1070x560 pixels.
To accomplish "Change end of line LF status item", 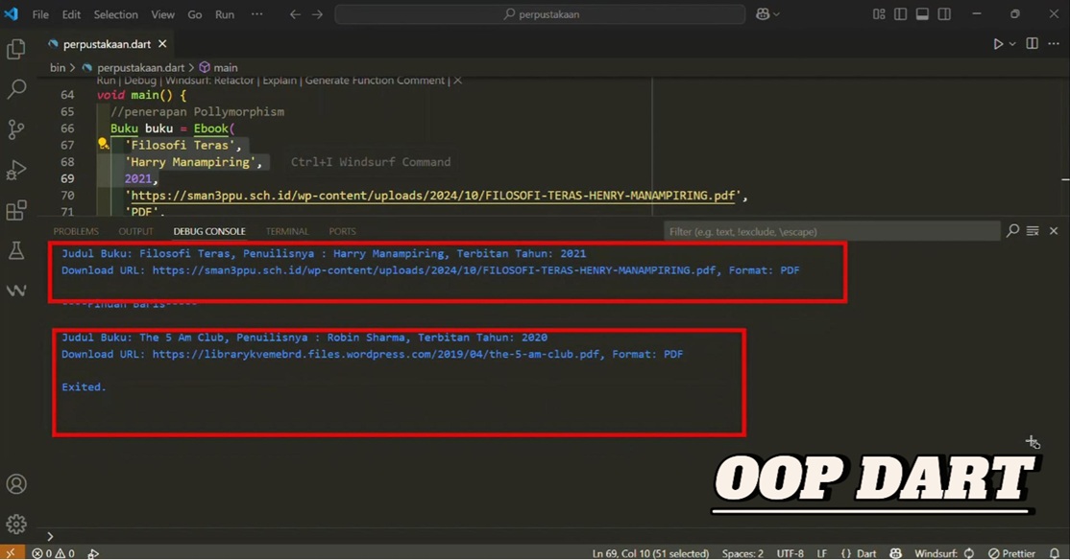I will point(821,553).
